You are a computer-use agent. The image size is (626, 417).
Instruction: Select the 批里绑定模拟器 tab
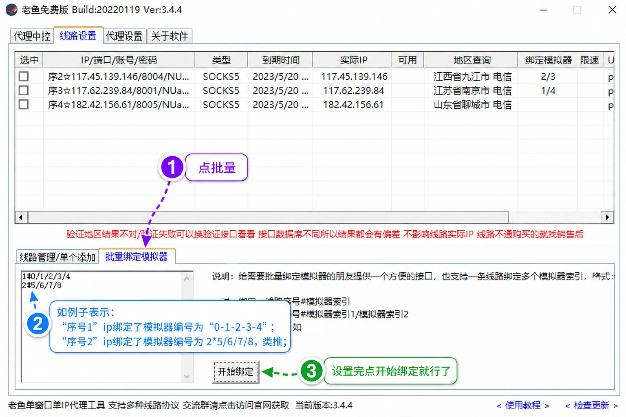pyautogui.click(x=137, y=256)
